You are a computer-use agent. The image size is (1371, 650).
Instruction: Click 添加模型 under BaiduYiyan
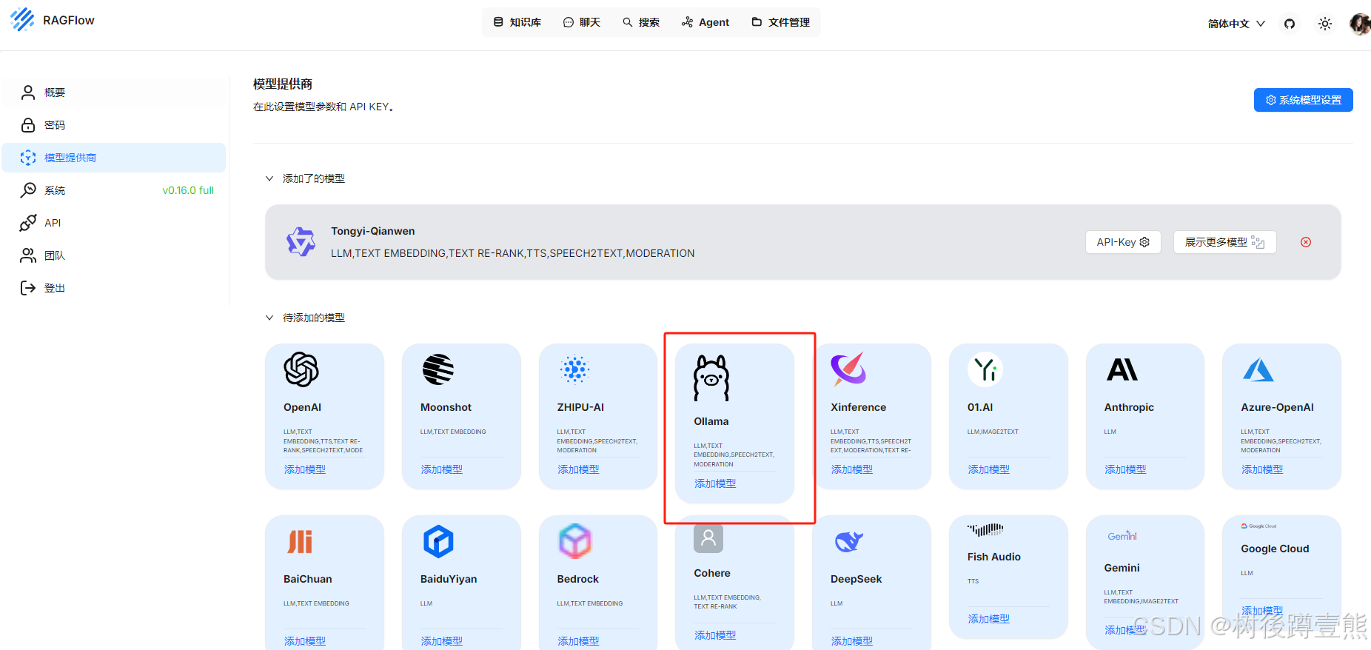point(442,641)
